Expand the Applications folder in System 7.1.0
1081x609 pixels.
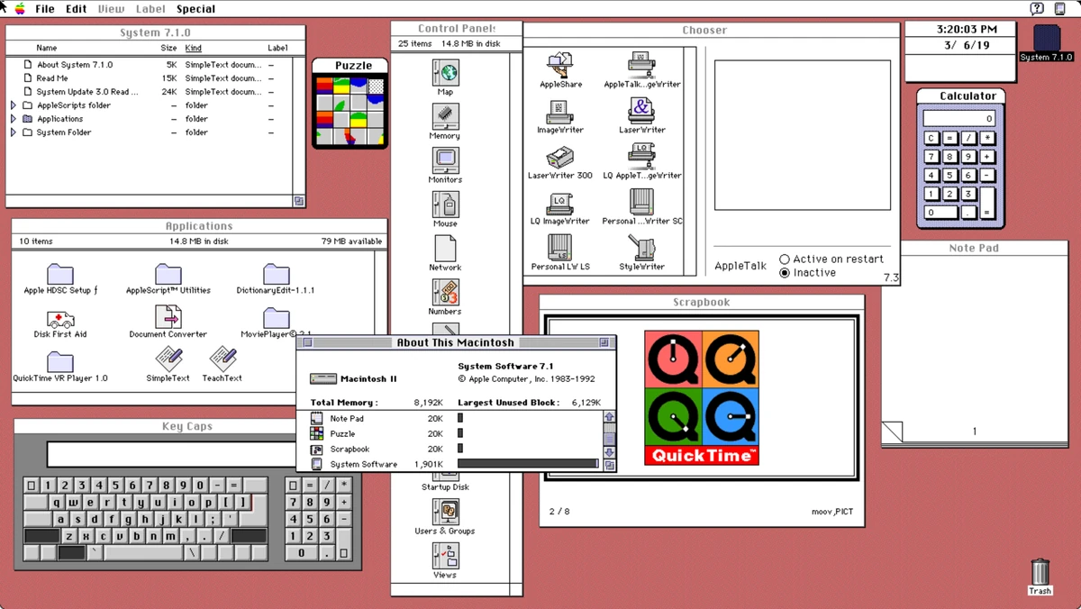pos(15,118)
